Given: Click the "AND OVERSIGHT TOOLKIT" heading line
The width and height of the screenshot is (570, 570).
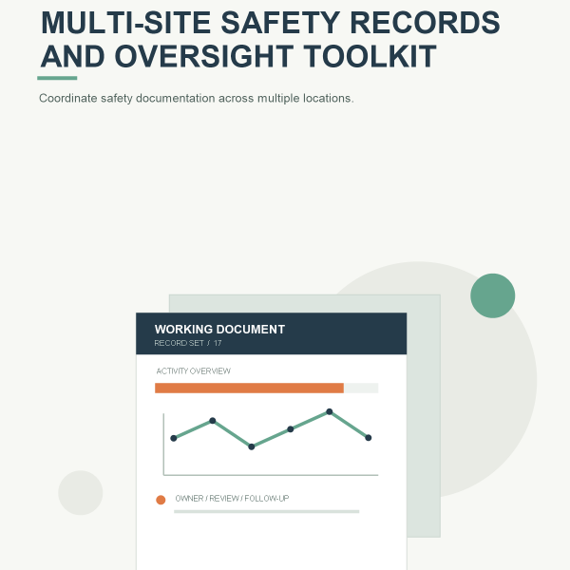Looking at the screenshot, I should (x=238, y=56).
